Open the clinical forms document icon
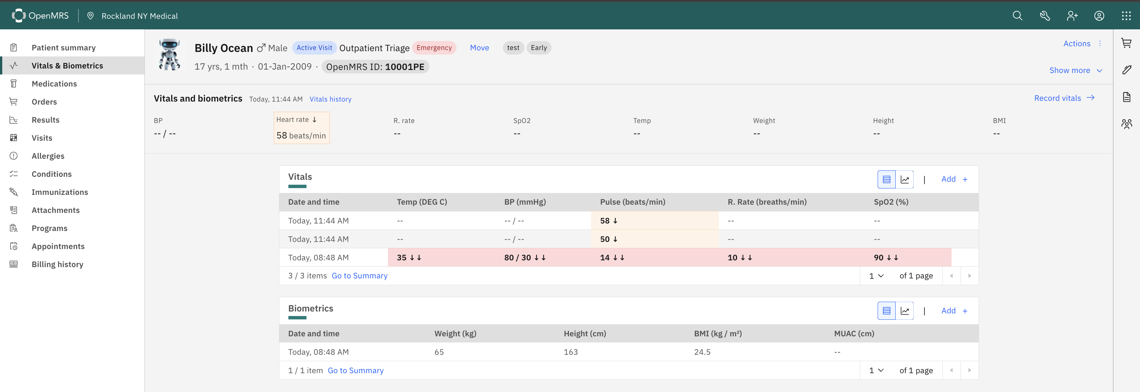1140x392 pixels. coord(1126,97)
